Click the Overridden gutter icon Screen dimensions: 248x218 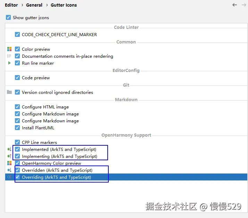click(9, 170)
